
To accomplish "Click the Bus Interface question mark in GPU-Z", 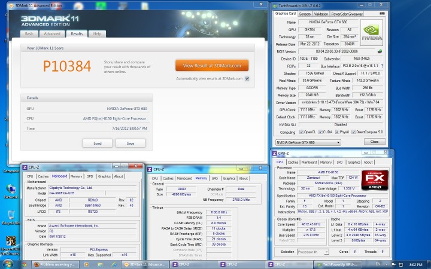I will pos(382,66).
